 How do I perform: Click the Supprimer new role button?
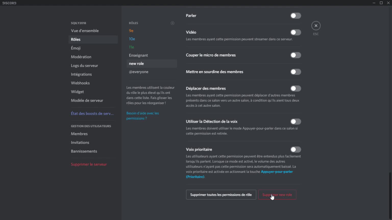coord(277,195)
